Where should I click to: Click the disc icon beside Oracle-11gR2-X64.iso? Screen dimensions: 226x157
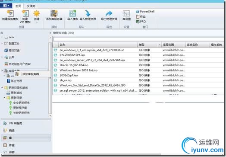(55, 65)
